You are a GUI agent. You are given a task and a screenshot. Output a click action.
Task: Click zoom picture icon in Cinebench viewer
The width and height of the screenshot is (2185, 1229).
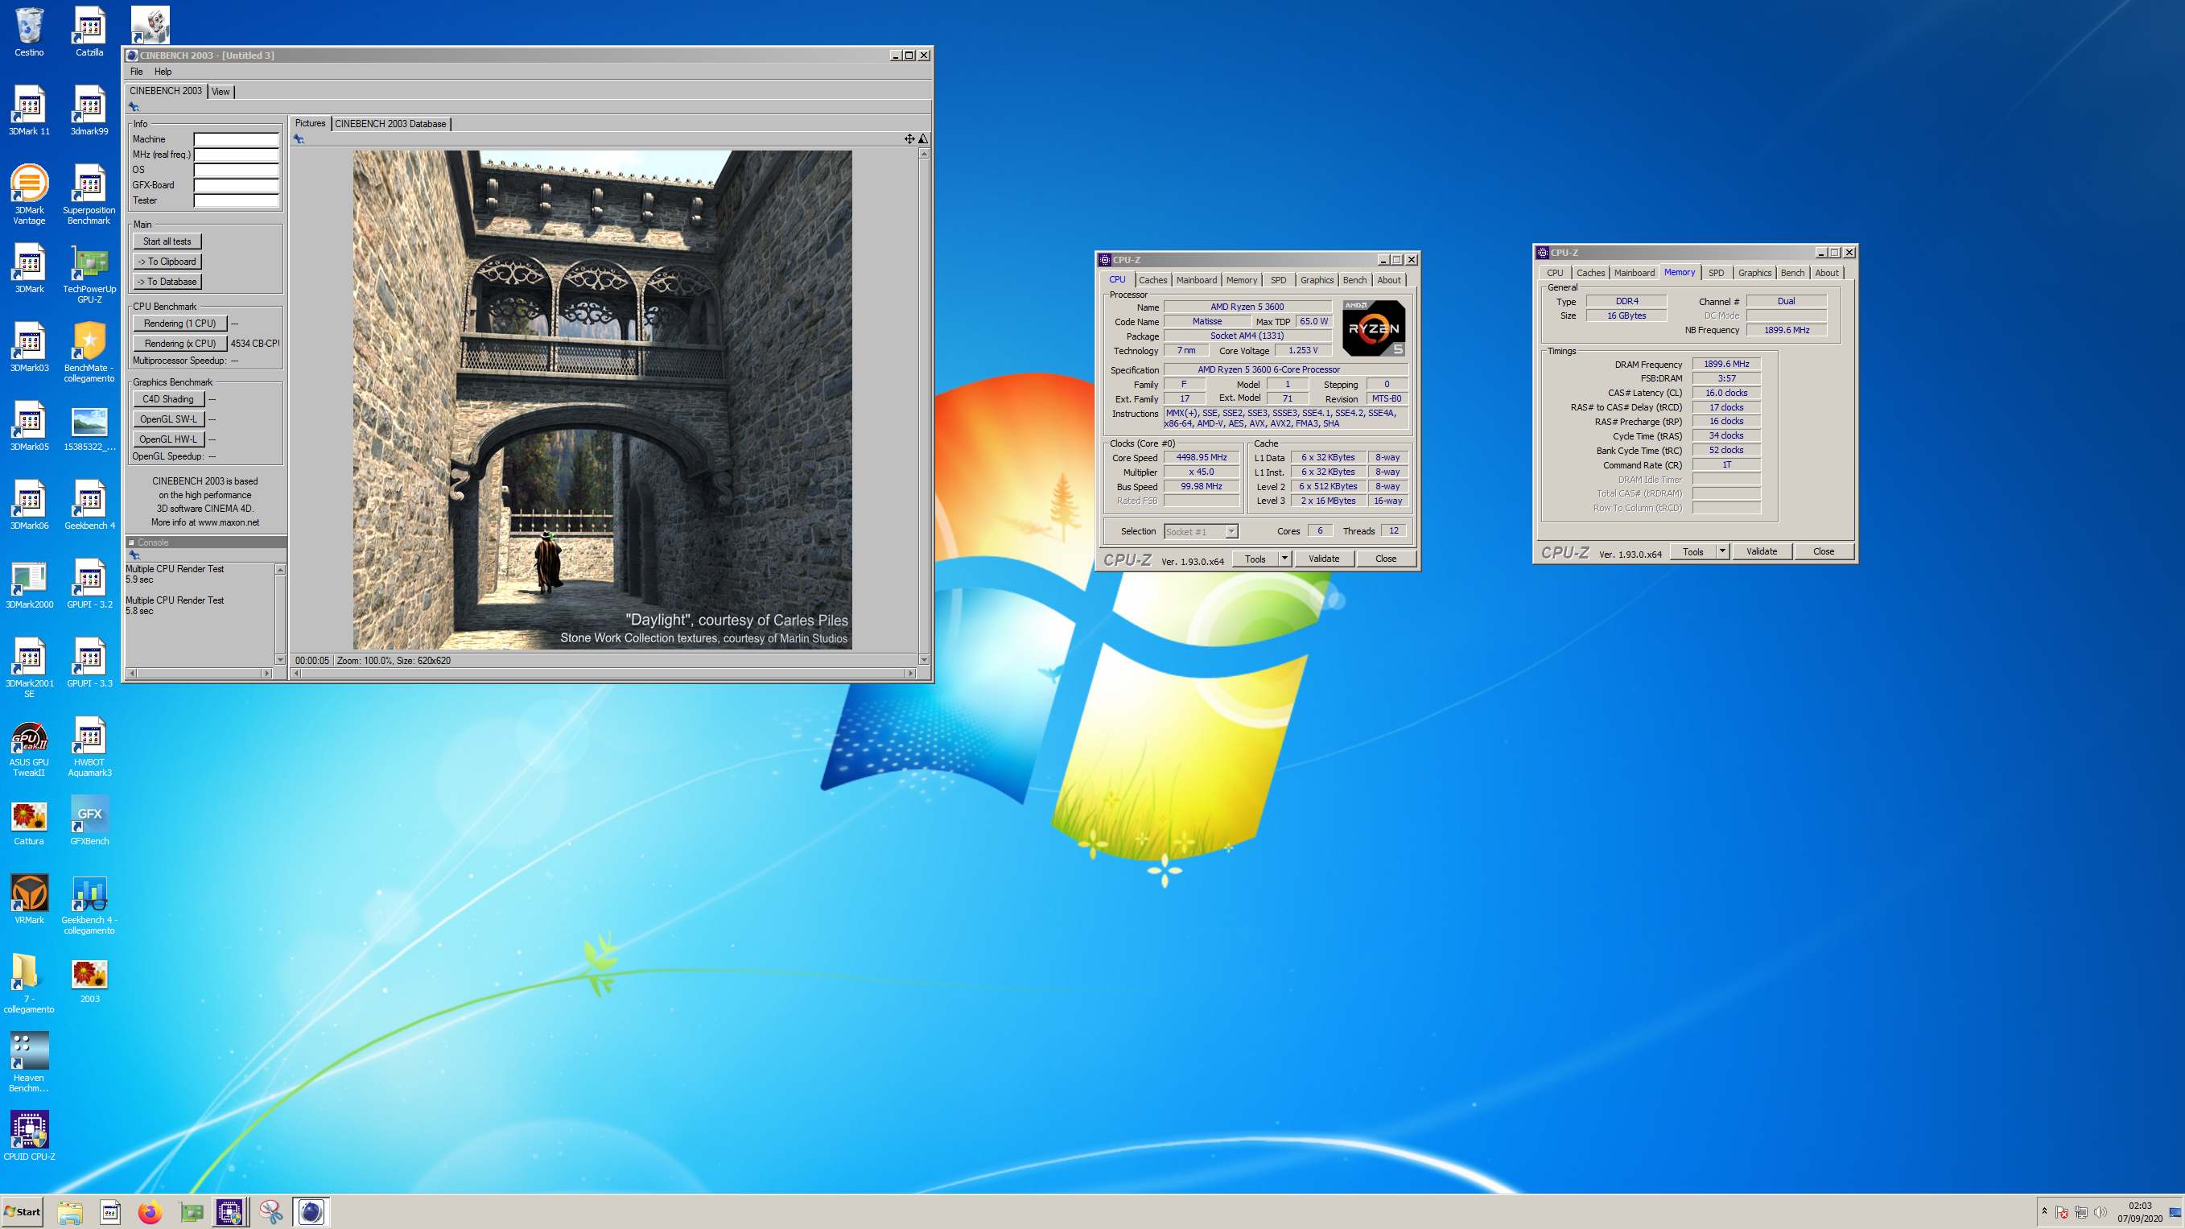coord(923,138)
